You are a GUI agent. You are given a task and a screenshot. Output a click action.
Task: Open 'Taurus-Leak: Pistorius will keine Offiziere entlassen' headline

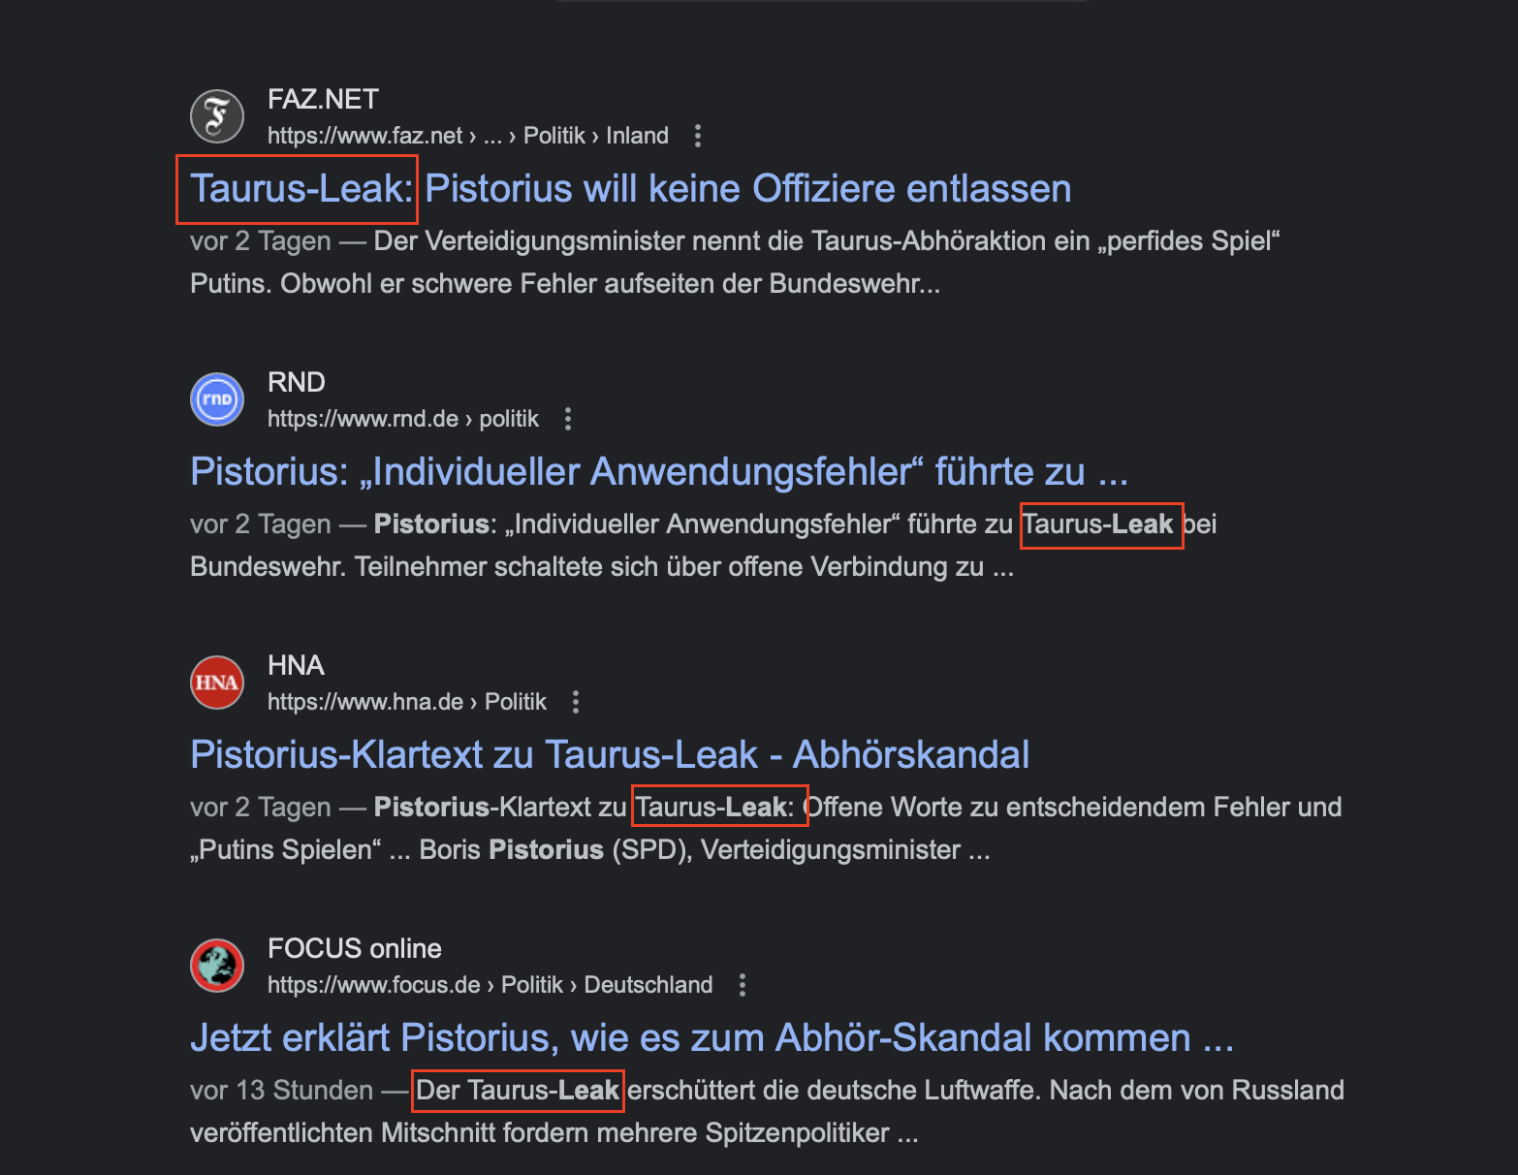631,188
